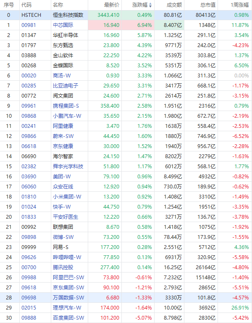The width and height of the screenshot is (252, 323).
Task: Open 万国数据-SW stock link
Action: click(68, 298)
